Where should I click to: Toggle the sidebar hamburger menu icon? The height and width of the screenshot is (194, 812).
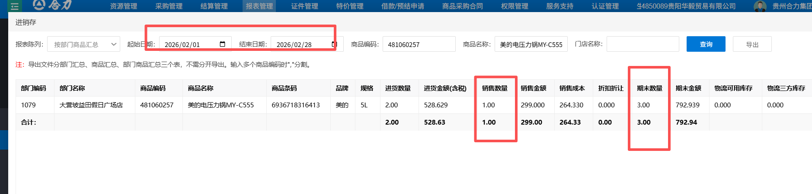pos(15,6)
